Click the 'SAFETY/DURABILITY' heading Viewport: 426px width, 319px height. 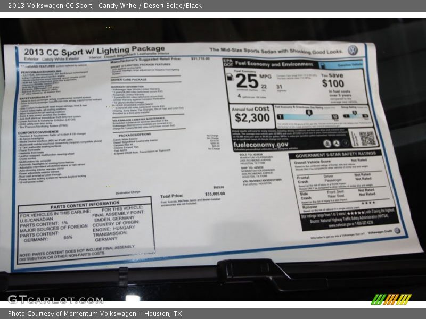point(35,97)
